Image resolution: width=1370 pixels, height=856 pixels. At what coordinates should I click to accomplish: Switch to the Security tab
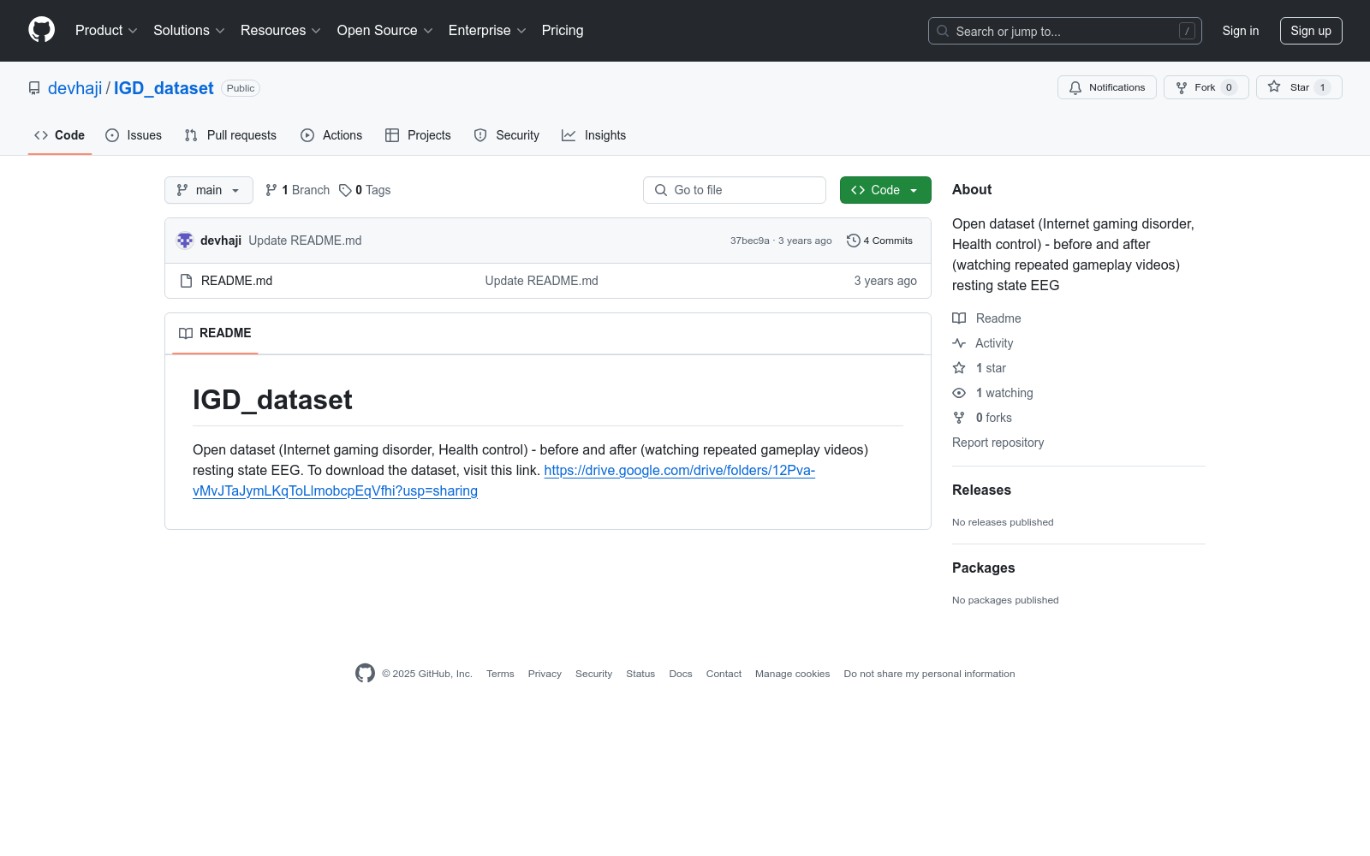(507, 135)
